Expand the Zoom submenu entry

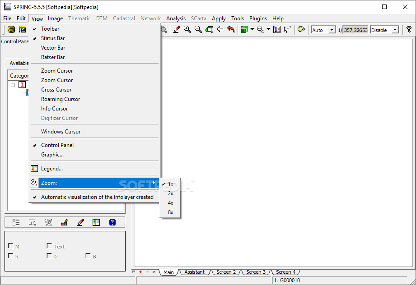tap(94, 183)
